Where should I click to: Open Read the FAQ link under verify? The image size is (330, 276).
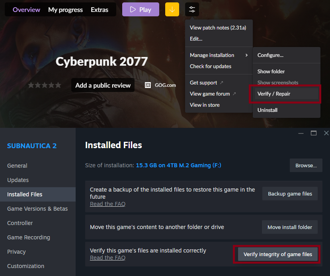(x=107, y=258)
